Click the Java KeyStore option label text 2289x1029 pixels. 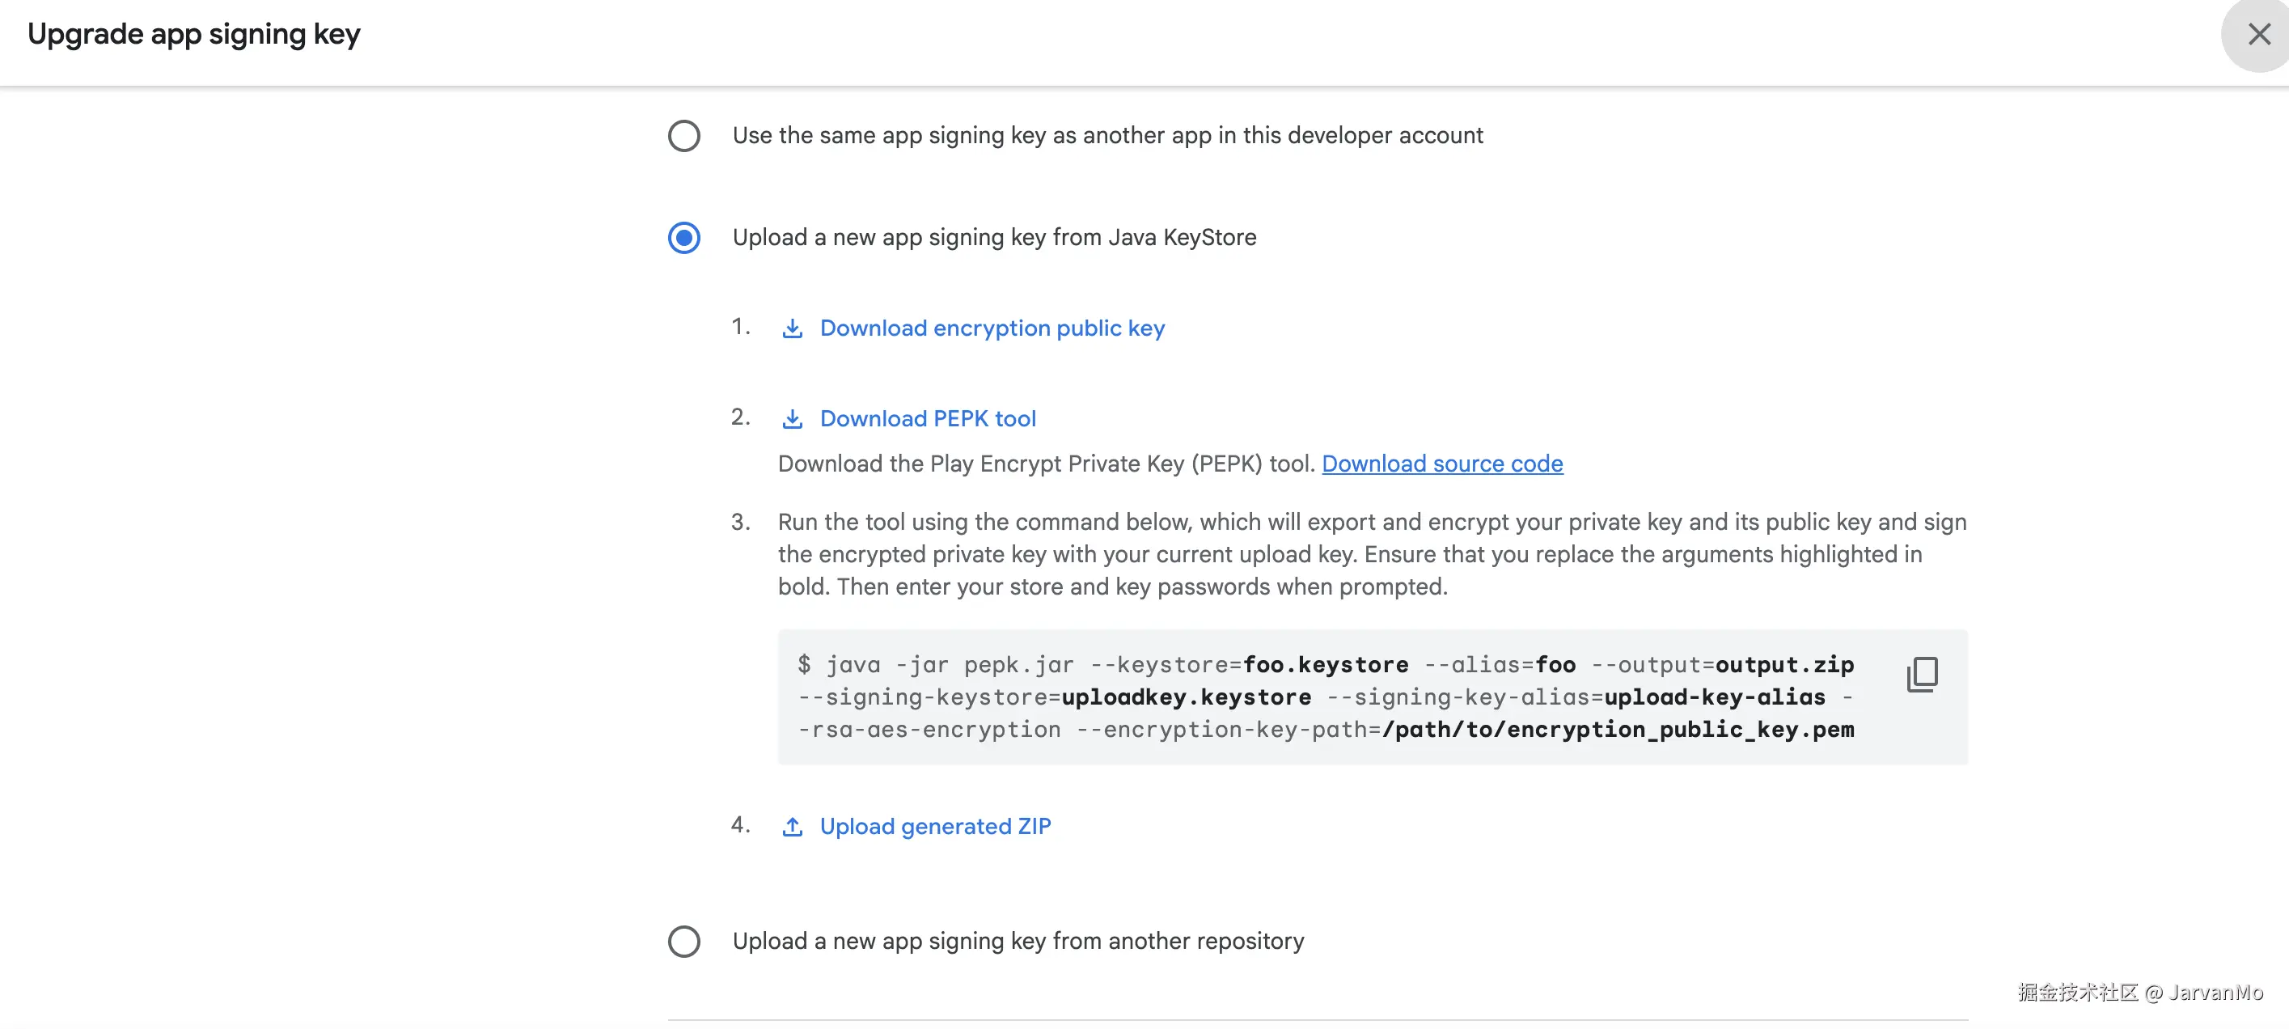[x=993, y=238]
